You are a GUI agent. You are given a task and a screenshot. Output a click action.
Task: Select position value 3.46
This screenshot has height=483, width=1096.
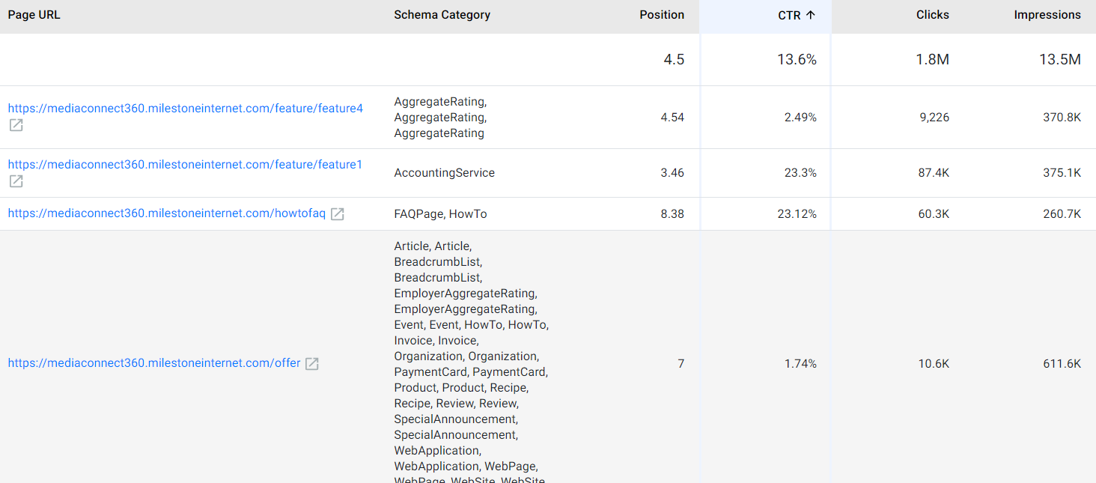pyautogui.click(x=672, y=173)
